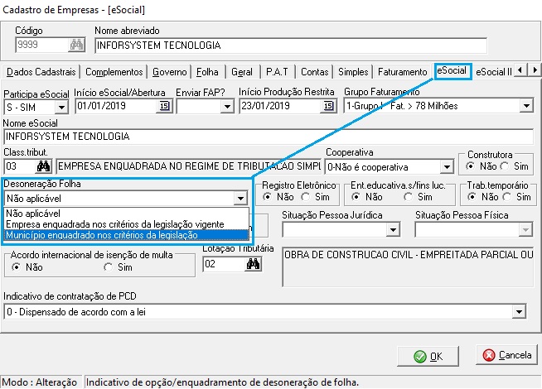Viewport: 542px width, 389px height.
Task: Click the Nome eSocial text field
Action: 267,136
